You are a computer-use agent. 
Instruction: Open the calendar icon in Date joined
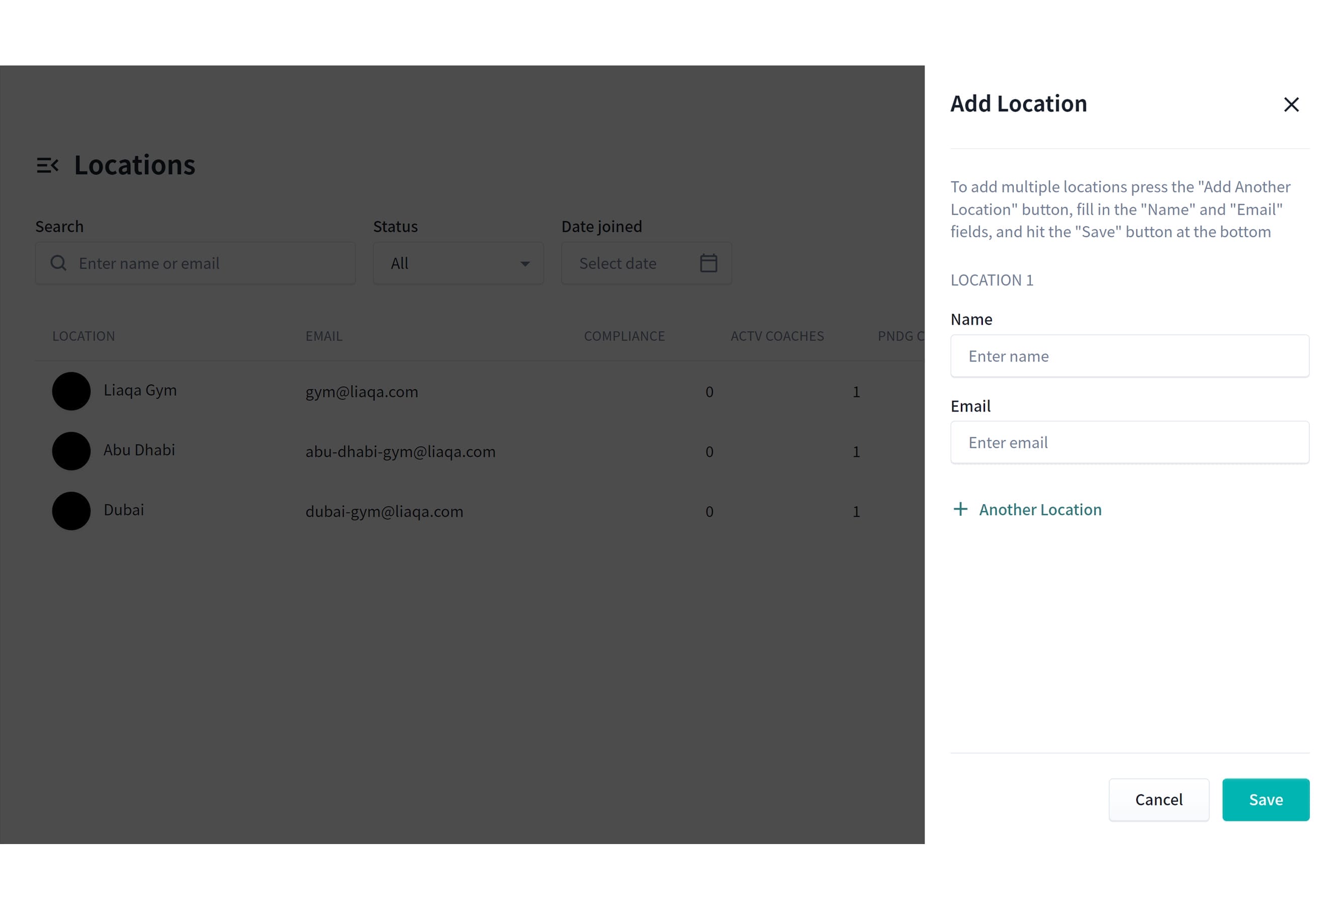tap(708, 263)
